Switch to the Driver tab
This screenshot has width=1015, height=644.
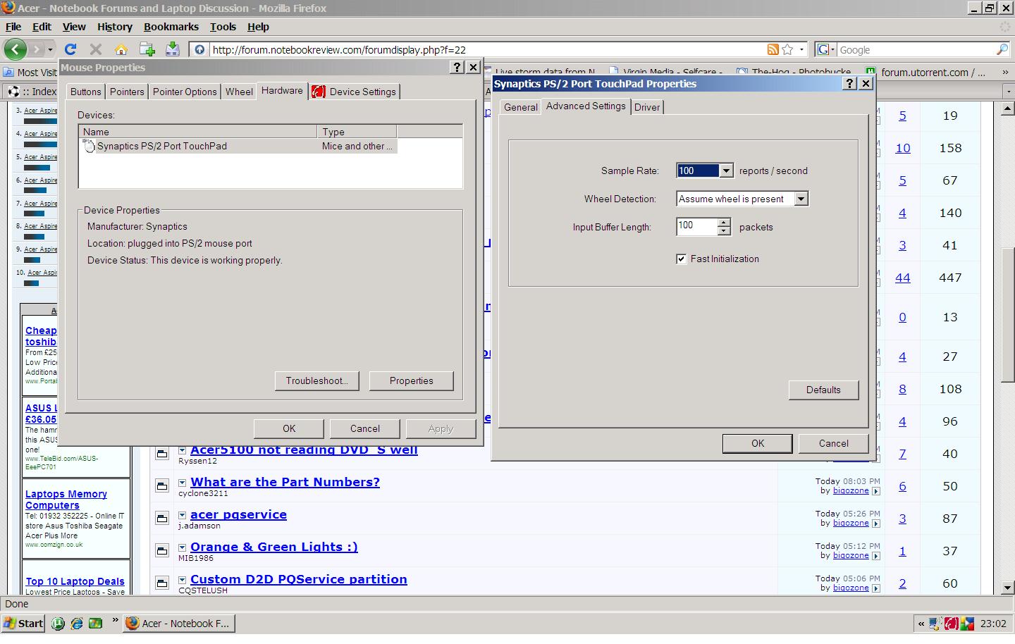[647, 107]
